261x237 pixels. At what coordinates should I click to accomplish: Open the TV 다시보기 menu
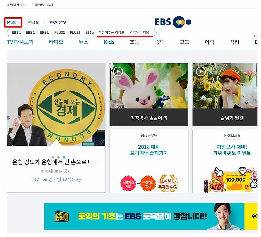click(x=20, y=42)
